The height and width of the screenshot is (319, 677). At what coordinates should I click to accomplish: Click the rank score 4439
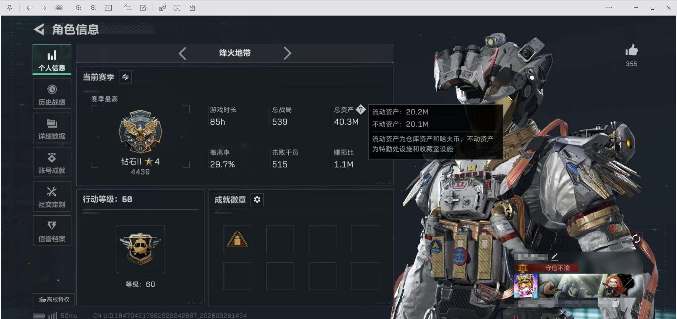(x=140, y=172)
